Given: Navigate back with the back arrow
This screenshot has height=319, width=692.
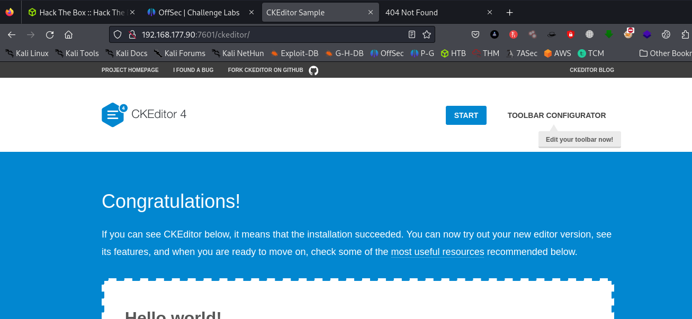Looking at the screenshot, I should 12,35.
